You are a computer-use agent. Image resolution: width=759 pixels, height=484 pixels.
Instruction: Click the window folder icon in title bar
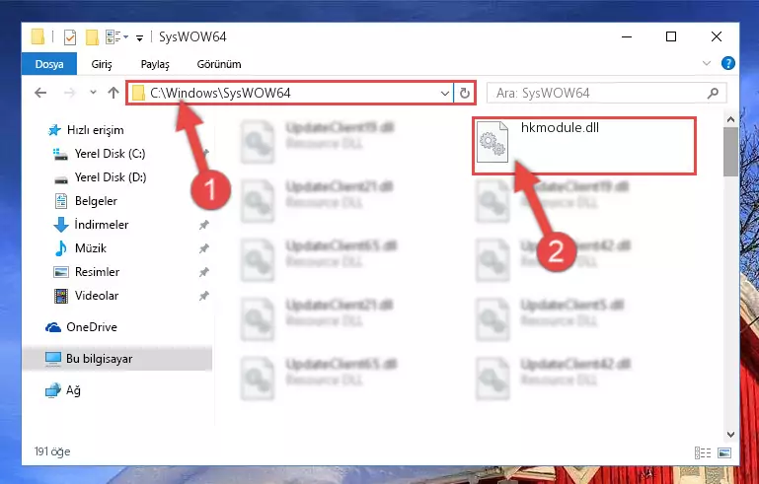point(38,37)
